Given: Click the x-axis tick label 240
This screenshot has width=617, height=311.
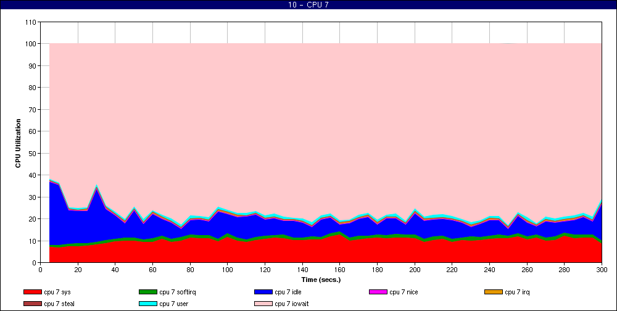Looking at the screenshot, I should pos(489,270).
